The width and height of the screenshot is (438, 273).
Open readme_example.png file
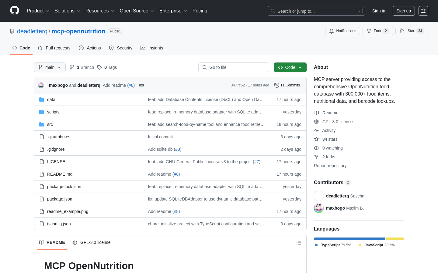tap(68, 211)
